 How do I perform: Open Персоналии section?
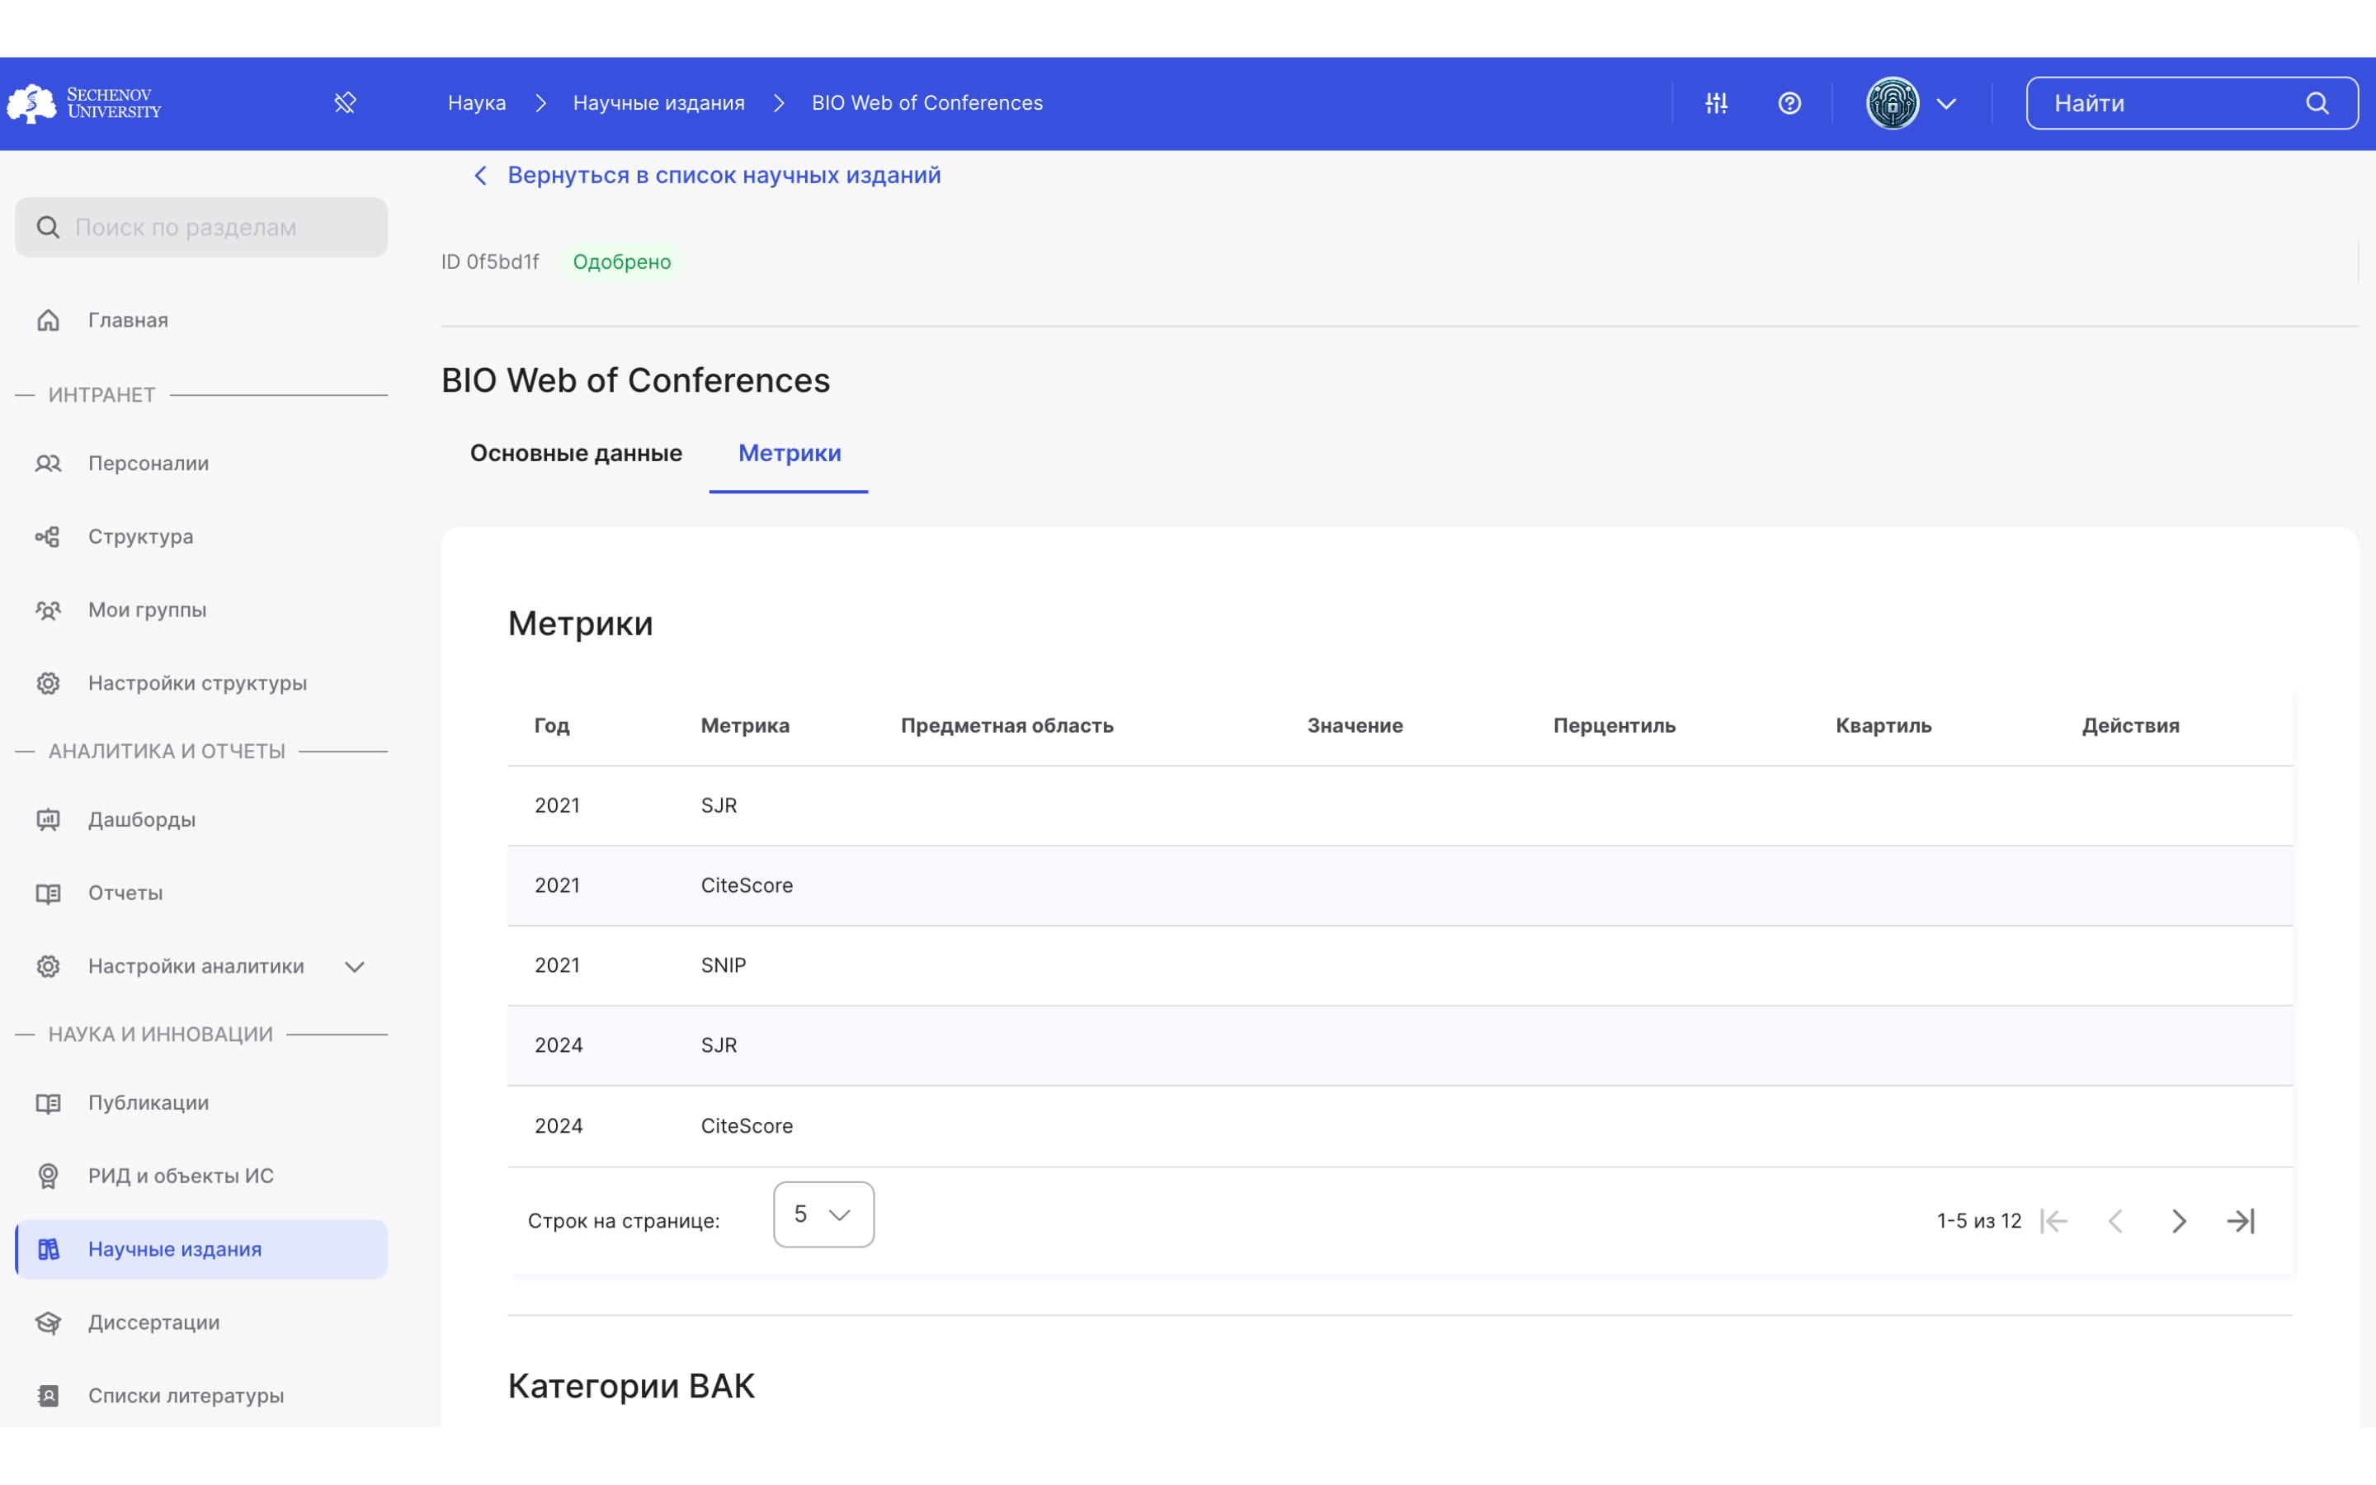pos(201,463)
